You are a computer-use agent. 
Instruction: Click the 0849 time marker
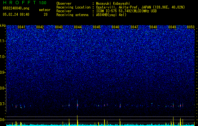[172, 27]
